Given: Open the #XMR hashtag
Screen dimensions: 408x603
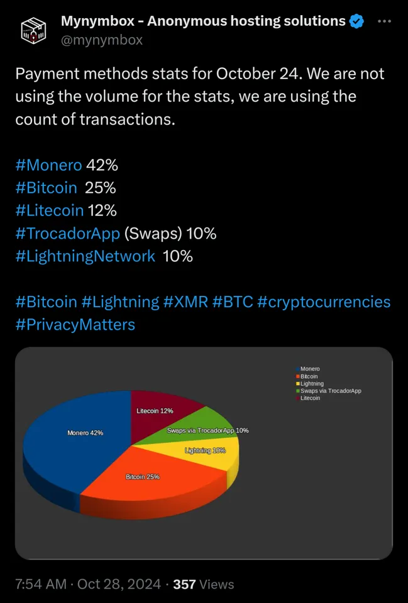Looking at the screenshot, I should (x=185, y=301).
